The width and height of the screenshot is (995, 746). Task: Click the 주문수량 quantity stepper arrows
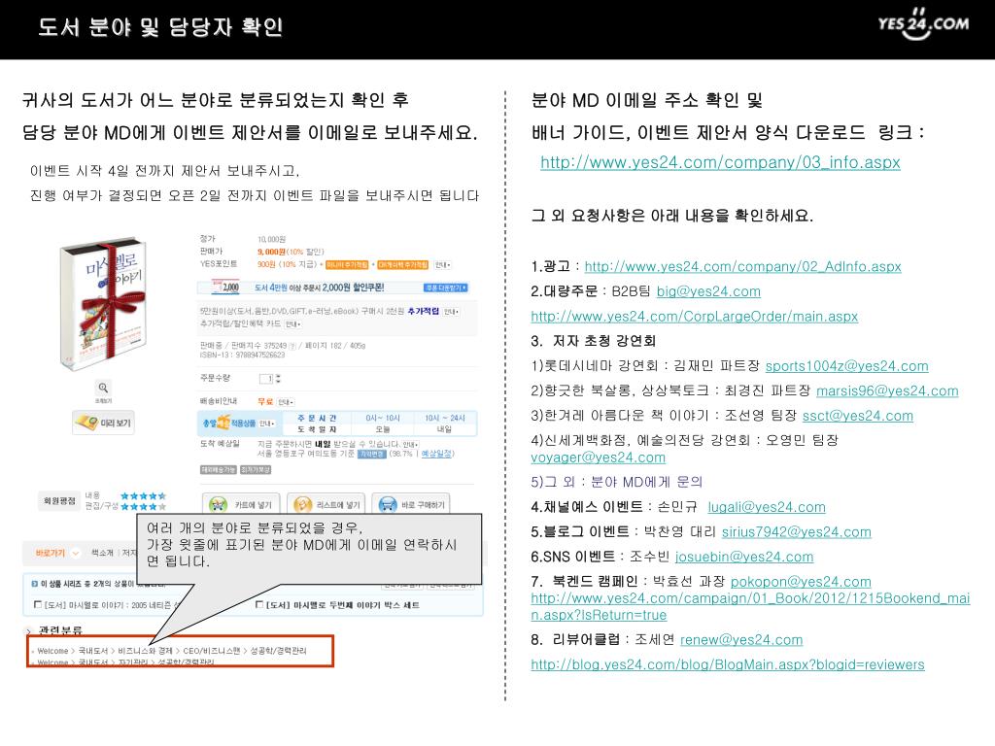click(x=278, y=379)
